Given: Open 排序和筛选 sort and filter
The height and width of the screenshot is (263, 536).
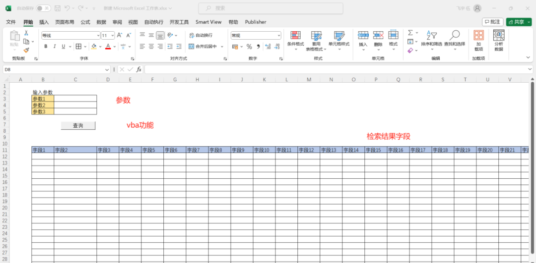Looking at the screenshot, I should [431, 41].
